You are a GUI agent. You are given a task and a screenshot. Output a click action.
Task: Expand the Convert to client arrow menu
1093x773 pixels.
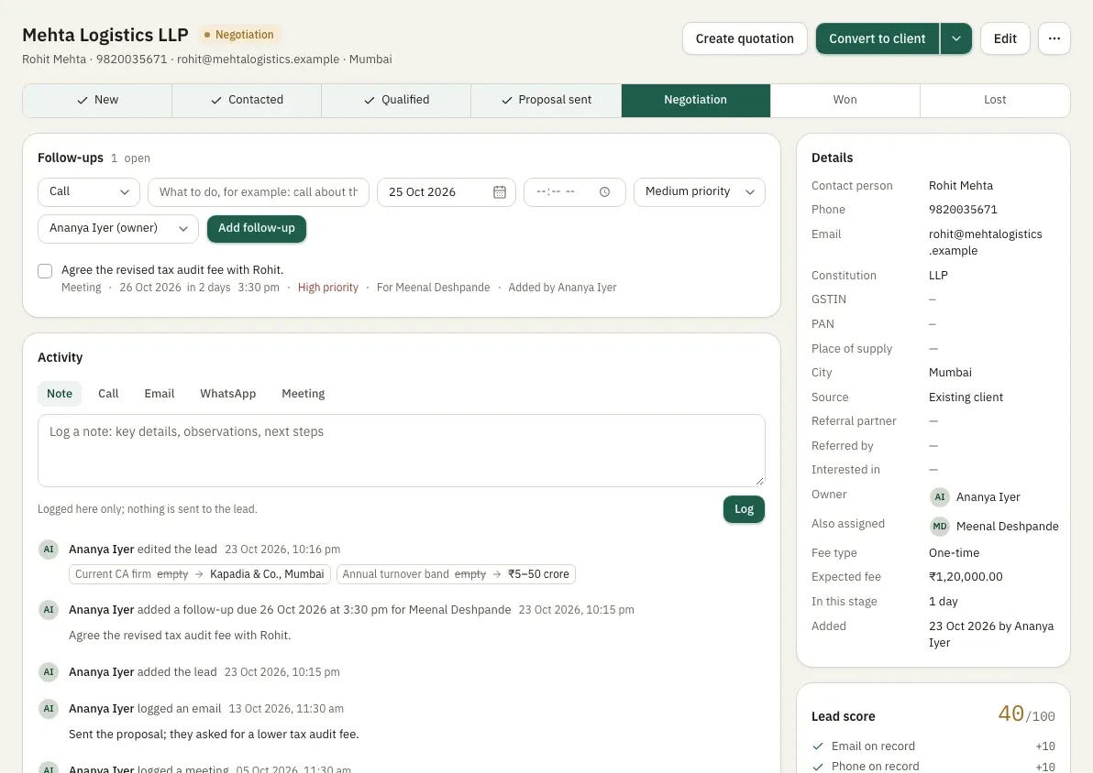click(x=955, y=38)
